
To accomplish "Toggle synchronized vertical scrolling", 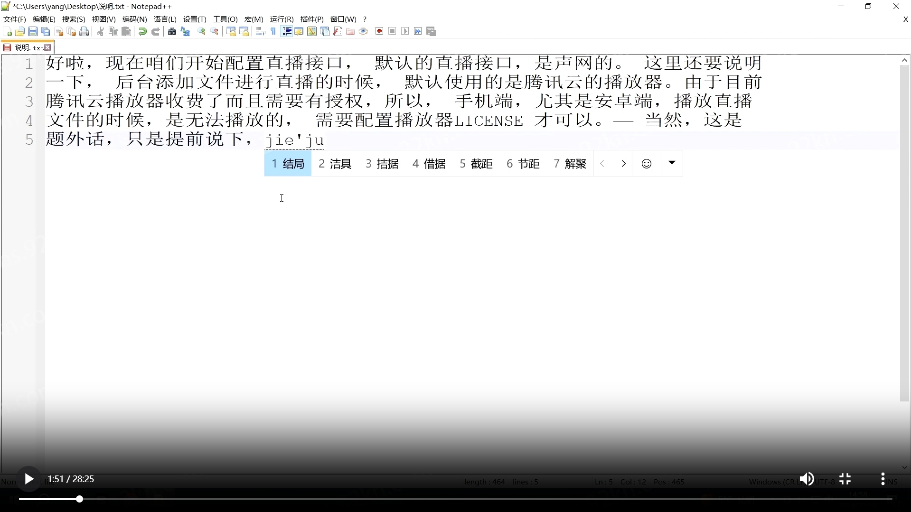I will tap(231, 31).
